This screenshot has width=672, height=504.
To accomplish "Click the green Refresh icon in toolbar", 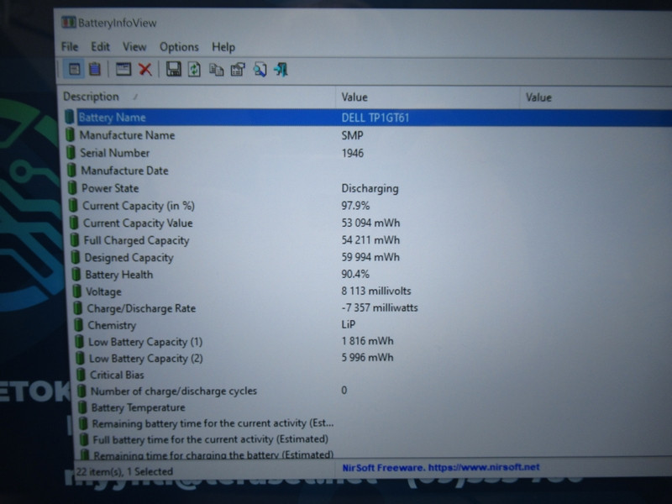I will (195, 69).
